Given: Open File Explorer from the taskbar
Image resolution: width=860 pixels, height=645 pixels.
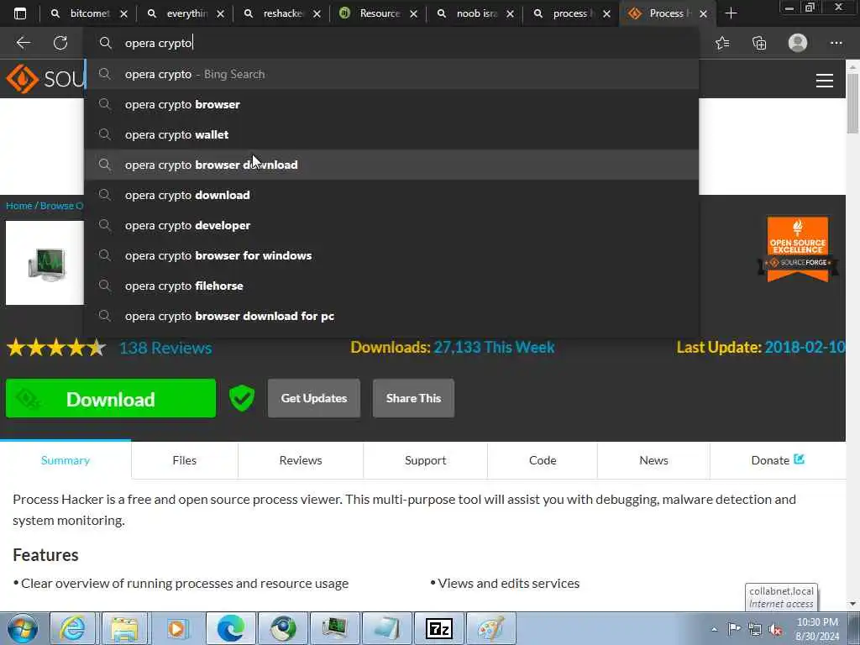Looking at the screenshot, I should 124,628.
